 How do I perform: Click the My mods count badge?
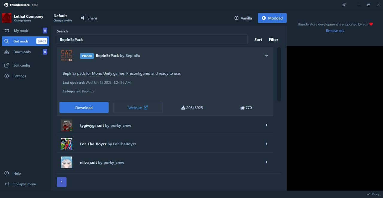pyautogui.click(x=45, y=31)
